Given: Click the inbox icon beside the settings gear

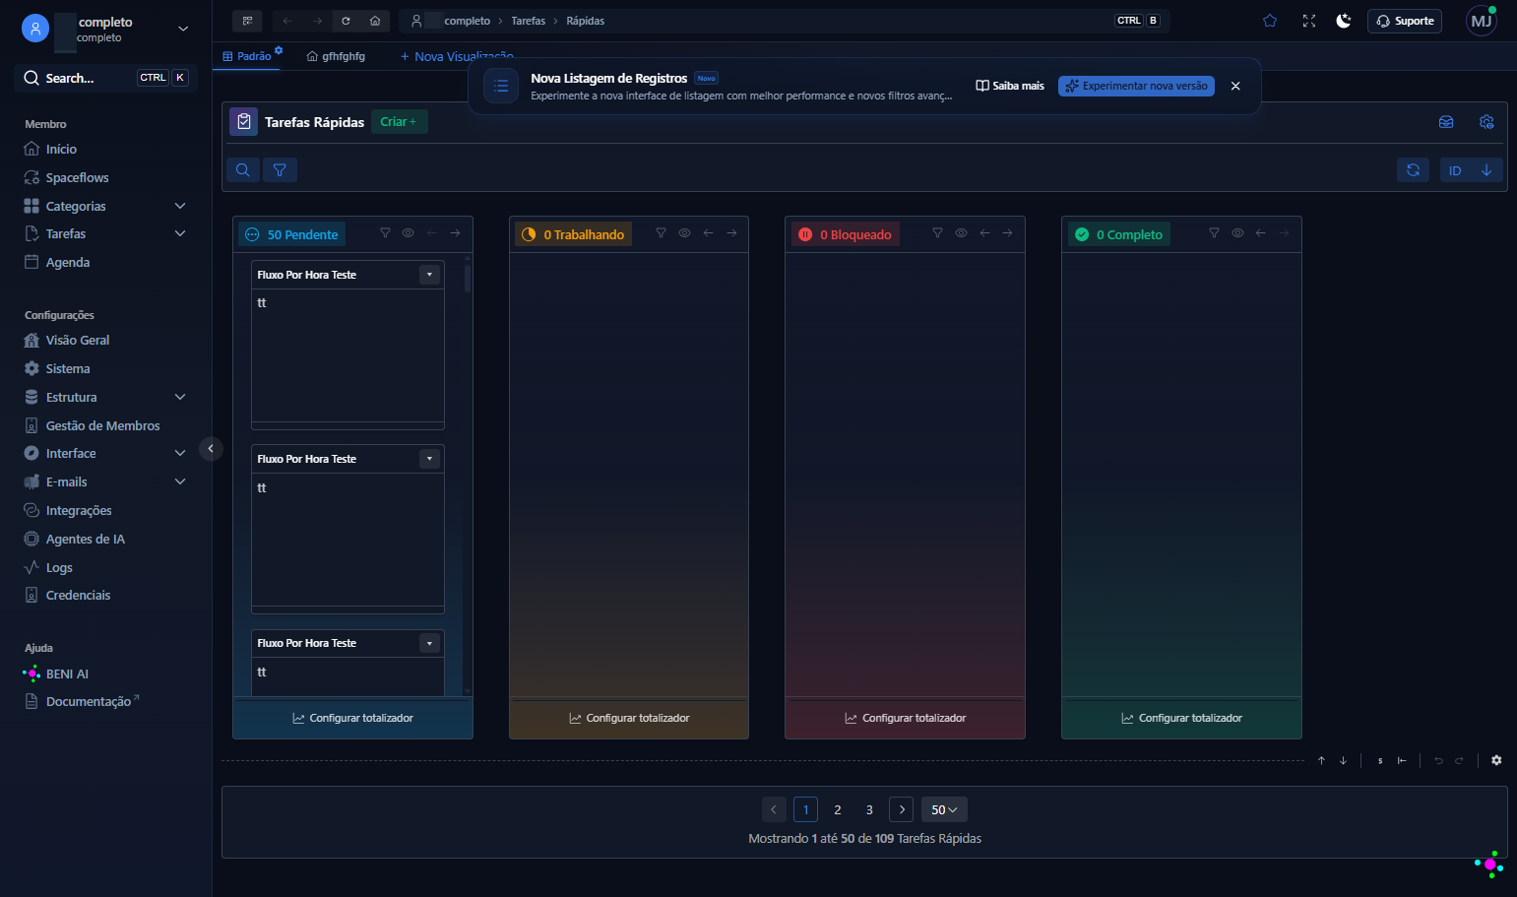Looking at the screenshot, I should tap(1446, 122).
